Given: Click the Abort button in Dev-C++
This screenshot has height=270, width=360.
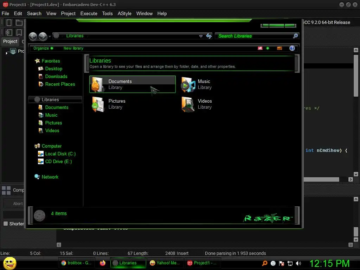Looking at the screenshot, I should [14, 204].
